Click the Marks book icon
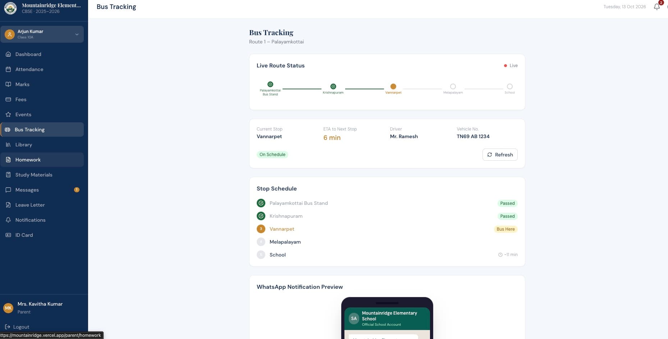Viewport: 668px width, 339px height. tap(8, 84)
